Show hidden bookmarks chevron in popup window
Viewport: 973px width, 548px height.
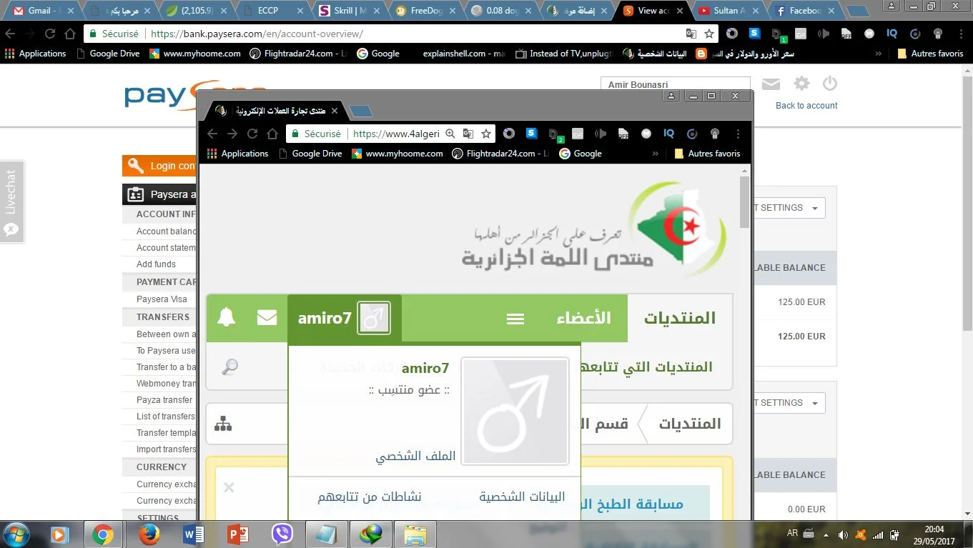click(x=656, y=154)
